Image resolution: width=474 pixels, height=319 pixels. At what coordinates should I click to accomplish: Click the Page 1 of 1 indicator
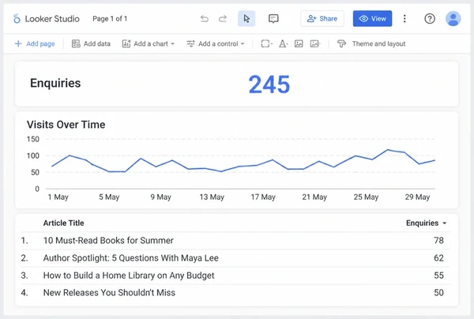(x=110, y=19)
